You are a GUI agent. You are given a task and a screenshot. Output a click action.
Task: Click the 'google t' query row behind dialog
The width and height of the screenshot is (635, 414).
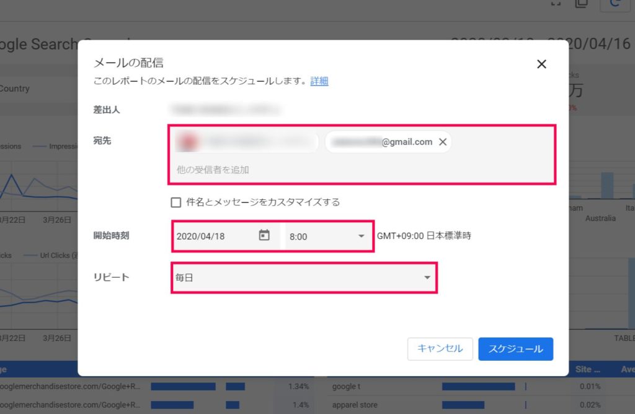click(x=346, y=387)
